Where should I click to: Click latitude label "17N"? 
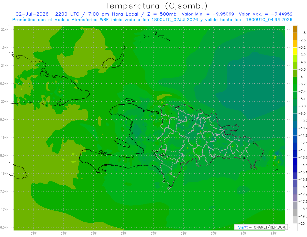4,209
